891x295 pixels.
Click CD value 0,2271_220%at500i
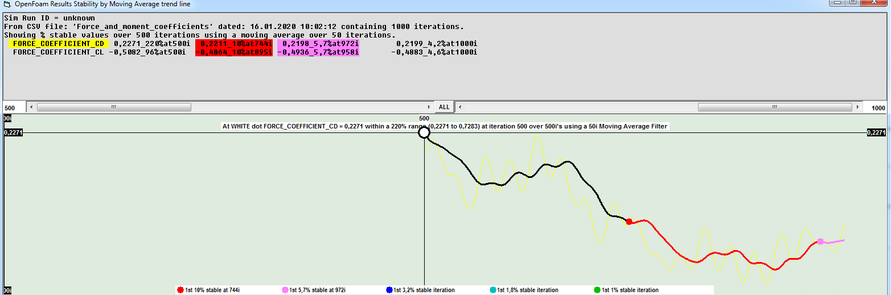pos(152,43)
